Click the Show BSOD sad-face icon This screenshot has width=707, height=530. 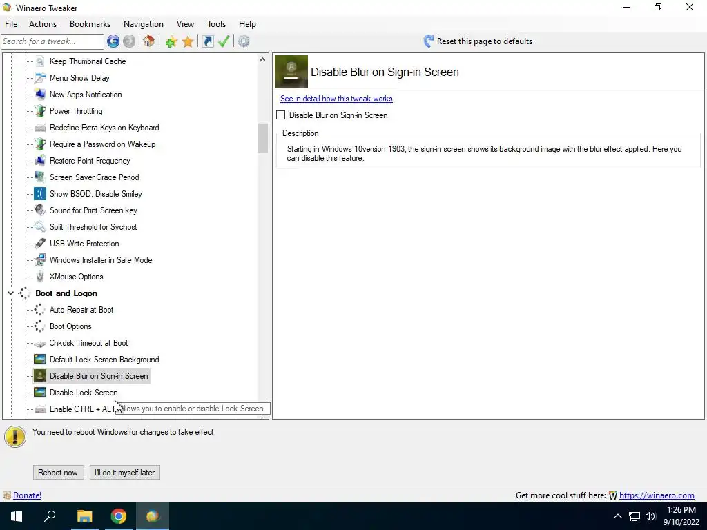tap(39, 194)
